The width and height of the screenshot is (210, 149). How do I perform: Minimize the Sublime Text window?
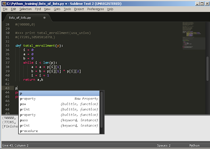pos(197,4)
